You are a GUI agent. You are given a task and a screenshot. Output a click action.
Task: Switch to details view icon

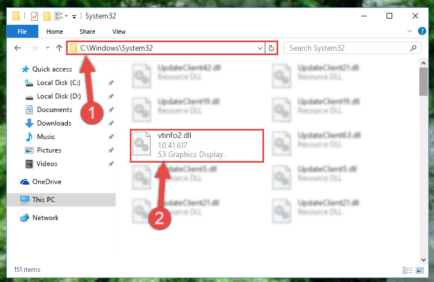point(407,270)
